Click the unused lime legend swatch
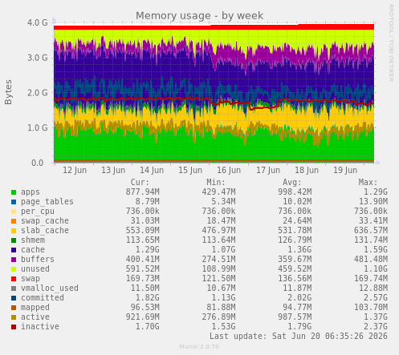Viewport: 399px width, 355px height. [14, 269]
